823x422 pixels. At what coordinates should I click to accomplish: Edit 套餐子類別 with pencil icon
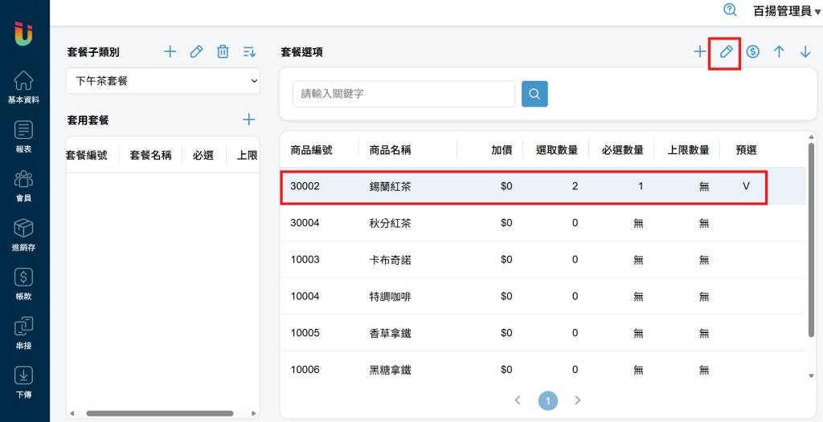pyautogui.click(x=196, y=52)
